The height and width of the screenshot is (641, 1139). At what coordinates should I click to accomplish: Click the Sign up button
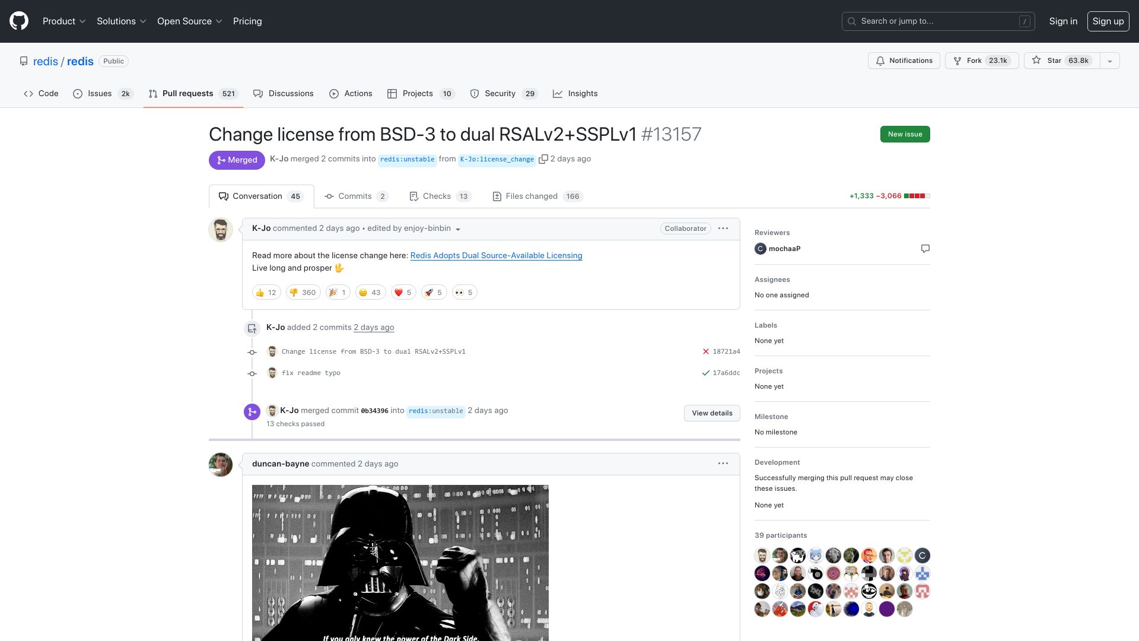coord(1108,21)
